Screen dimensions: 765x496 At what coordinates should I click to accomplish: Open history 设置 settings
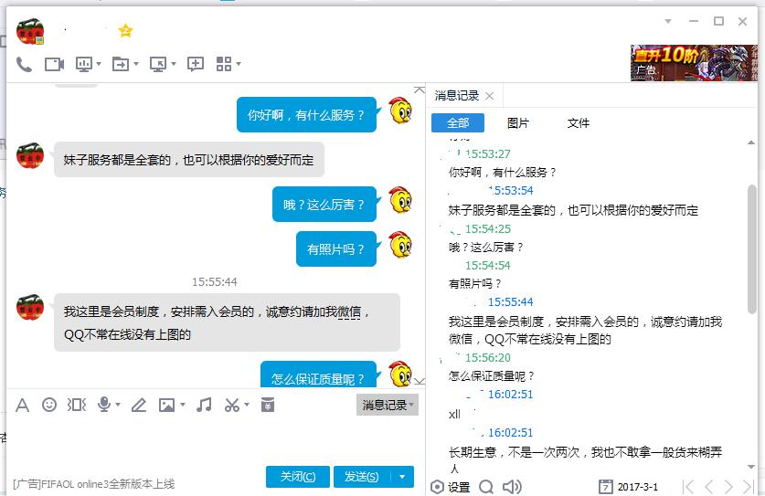[451, 487]
